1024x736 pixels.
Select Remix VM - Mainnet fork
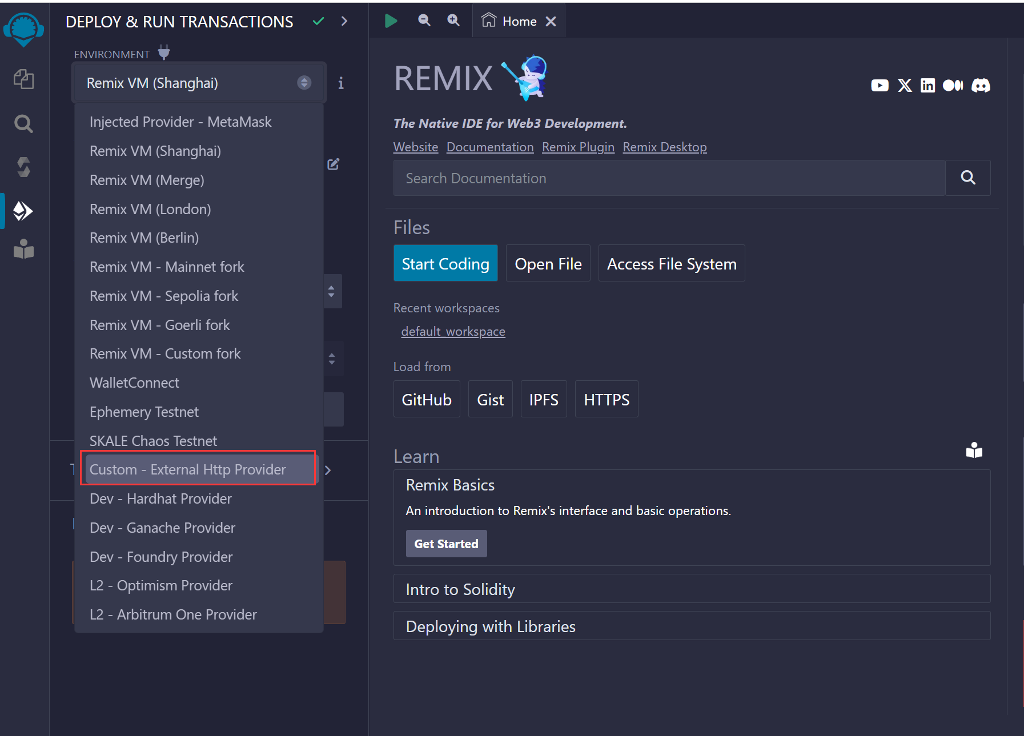[199, 267]
